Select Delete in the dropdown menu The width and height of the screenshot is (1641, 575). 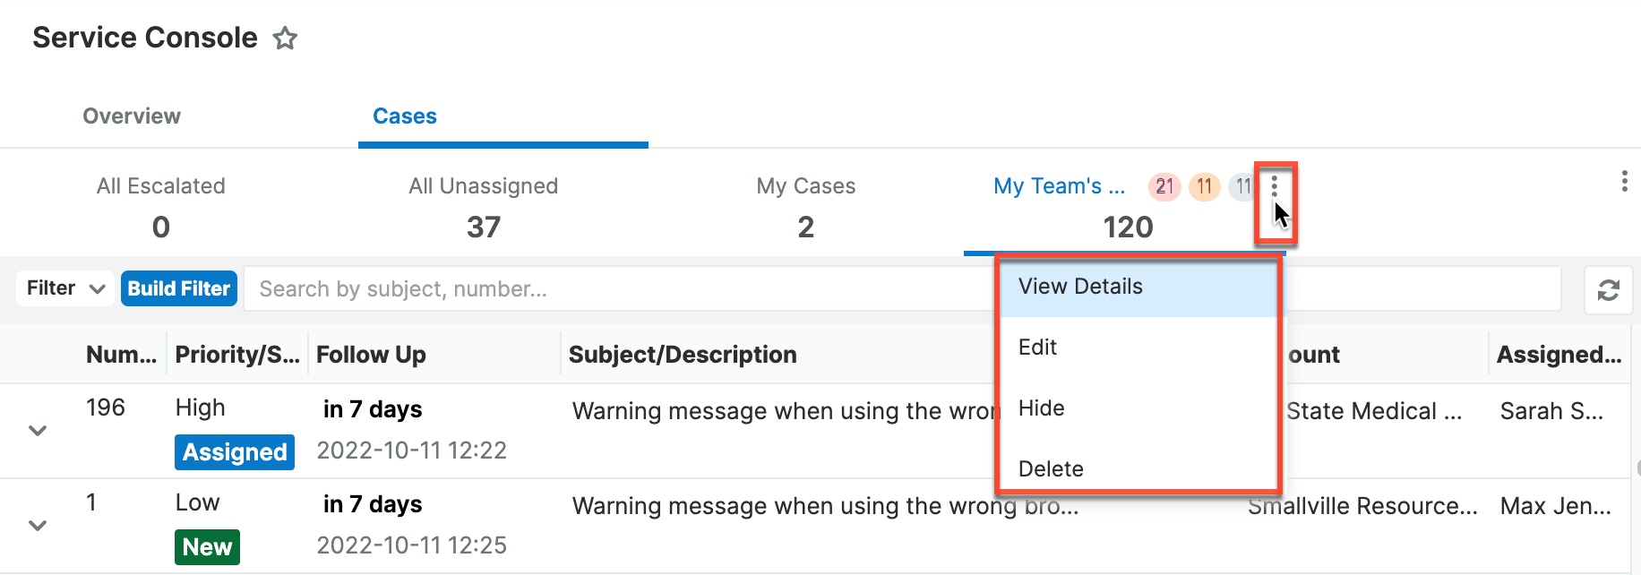(1051, 469)
